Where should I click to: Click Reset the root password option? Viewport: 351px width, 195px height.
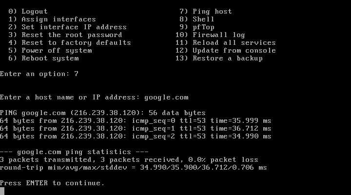(x=72, y=35)
